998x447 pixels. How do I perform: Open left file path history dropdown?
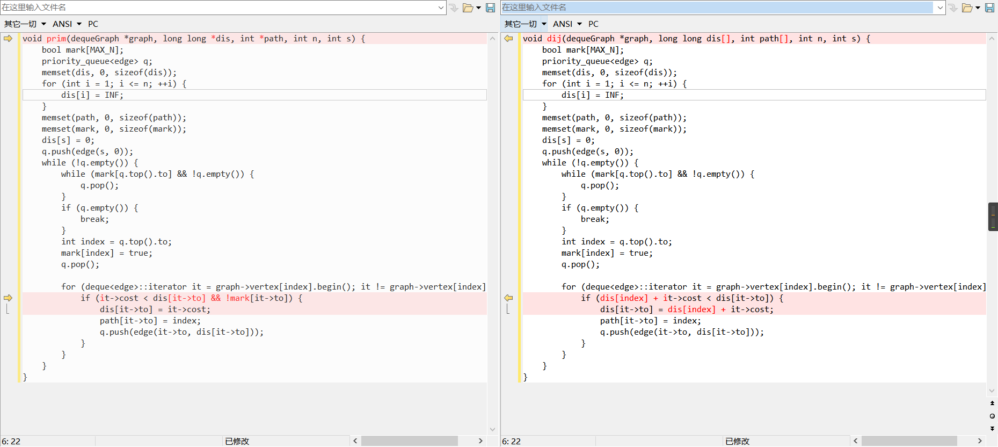pyautogui.click(x=441, y=8)
